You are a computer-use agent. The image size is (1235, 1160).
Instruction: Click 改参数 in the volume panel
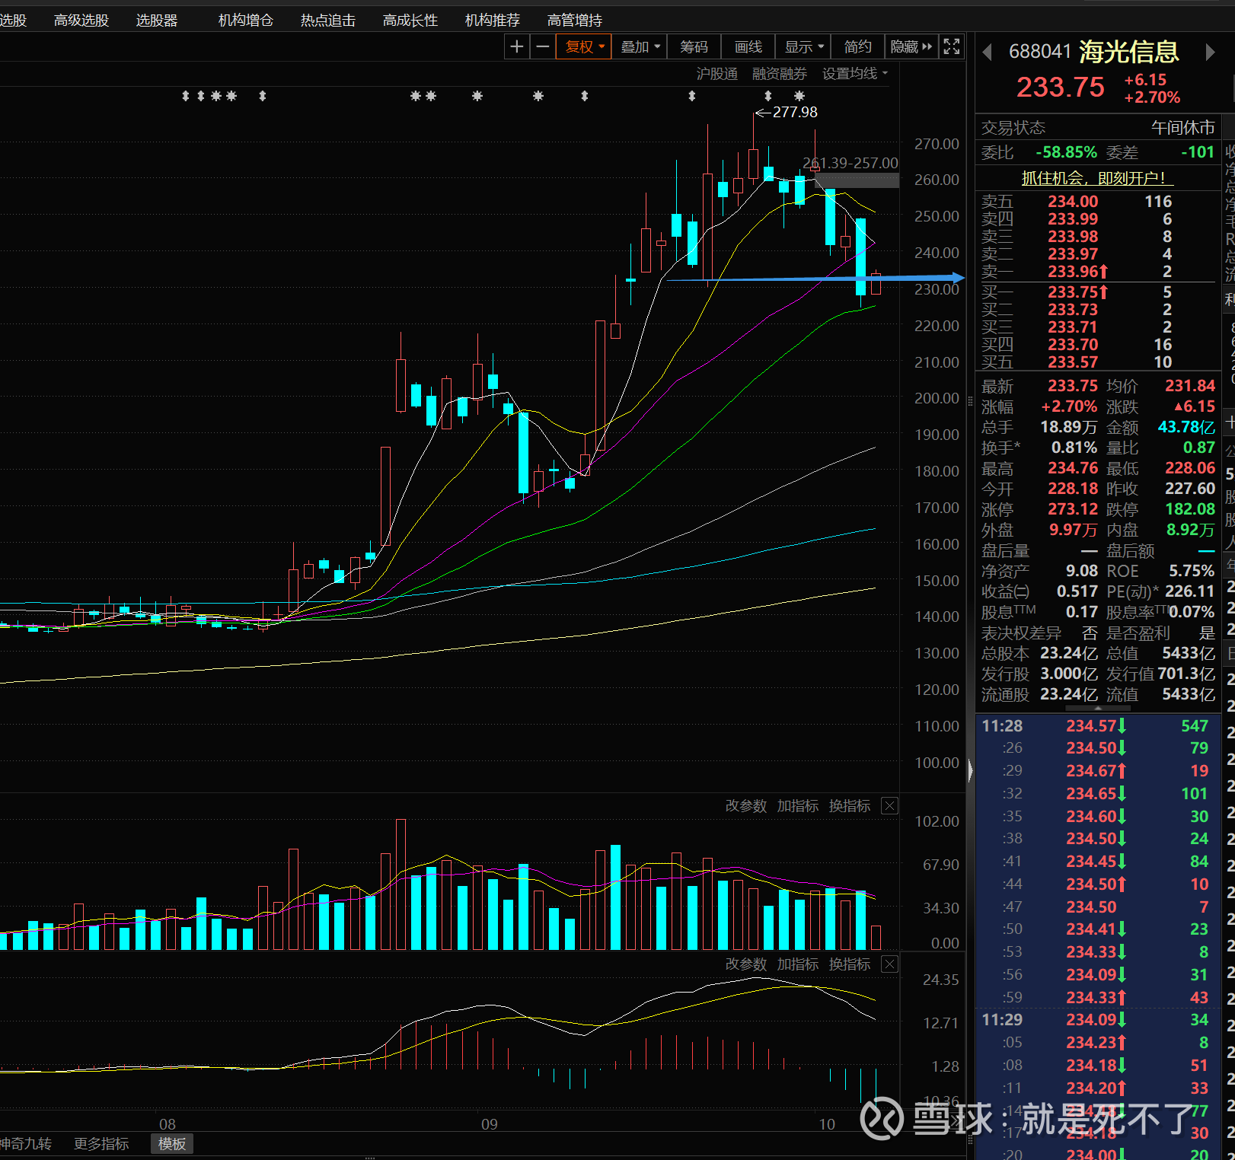[x=746, y=805]
